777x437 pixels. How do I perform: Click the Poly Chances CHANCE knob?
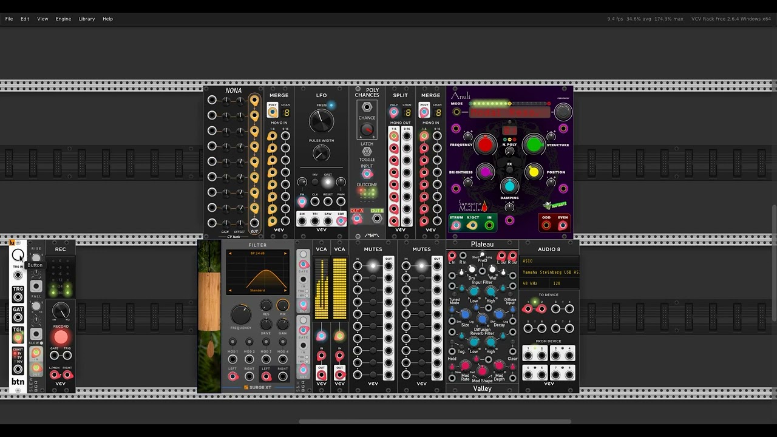367,129
